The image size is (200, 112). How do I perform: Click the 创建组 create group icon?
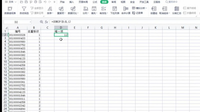154,10
